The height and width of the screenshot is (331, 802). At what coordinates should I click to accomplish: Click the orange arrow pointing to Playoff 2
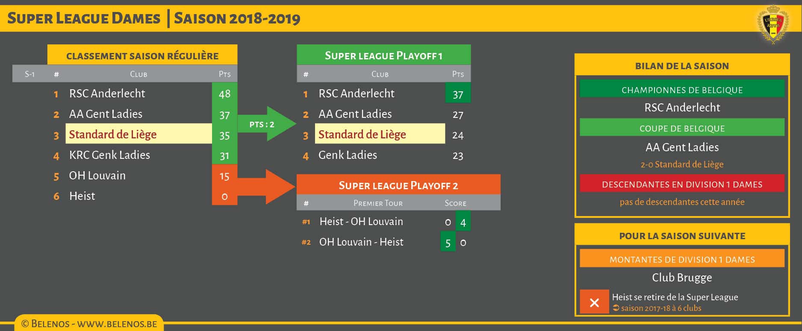pyautogui.click(x=265, y=186)
